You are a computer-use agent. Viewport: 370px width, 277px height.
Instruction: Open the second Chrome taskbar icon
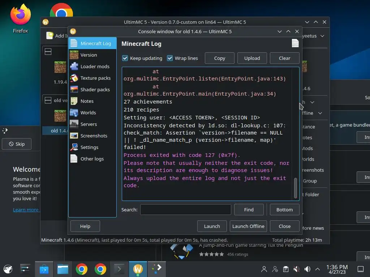click(100, 269)
